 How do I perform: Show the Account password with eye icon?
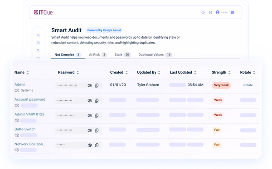point(90,100)
